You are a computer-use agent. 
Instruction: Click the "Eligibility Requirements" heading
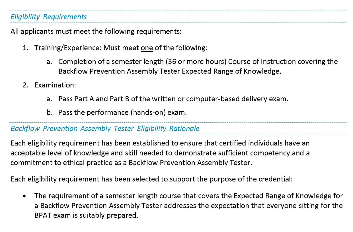tap(48, 17)
